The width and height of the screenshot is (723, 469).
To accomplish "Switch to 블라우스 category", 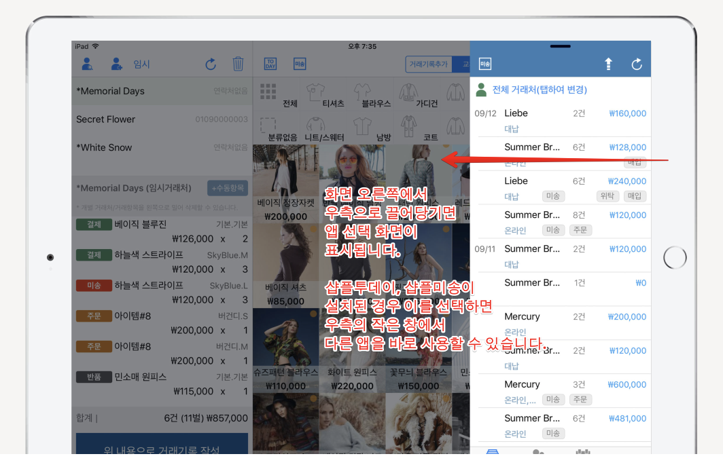I will 364,96.
